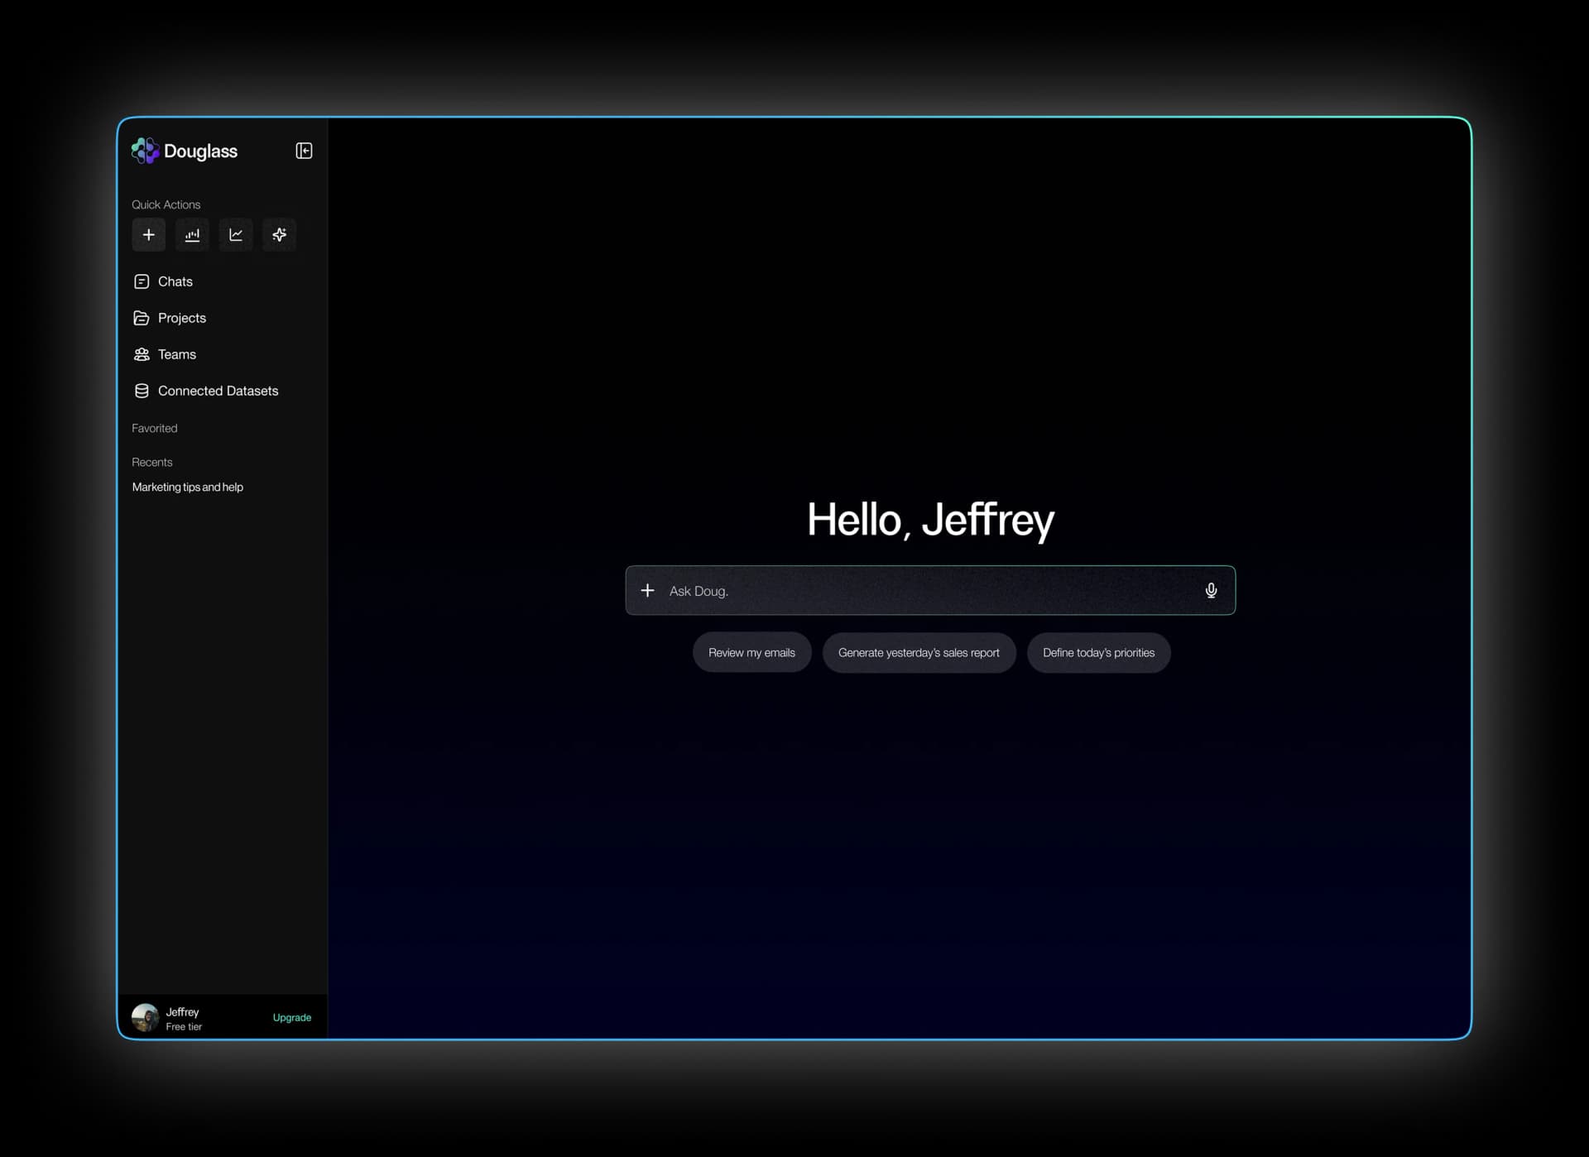This screenshot has height=1157, width=1589.
Task: Open recent chat Marketing tips and help
Action: 188,487
